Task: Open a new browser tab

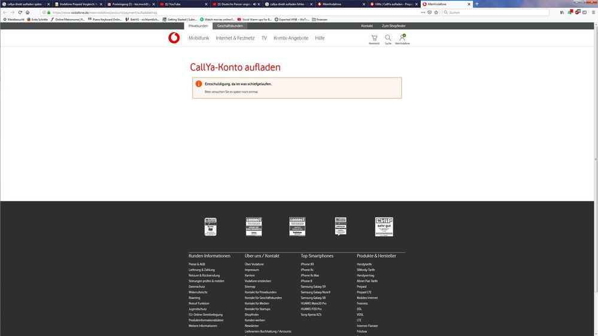Action: (476, 4)
